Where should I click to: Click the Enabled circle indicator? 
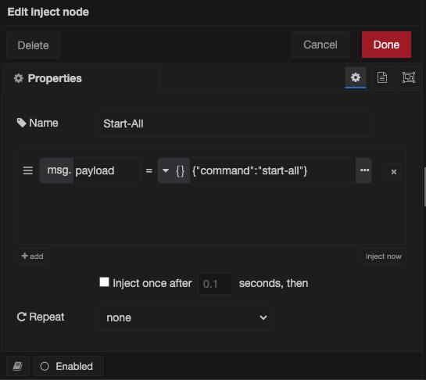point(45,367)
